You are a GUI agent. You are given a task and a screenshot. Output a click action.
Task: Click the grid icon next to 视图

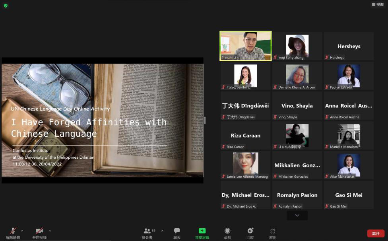click(x=374, y=5)
